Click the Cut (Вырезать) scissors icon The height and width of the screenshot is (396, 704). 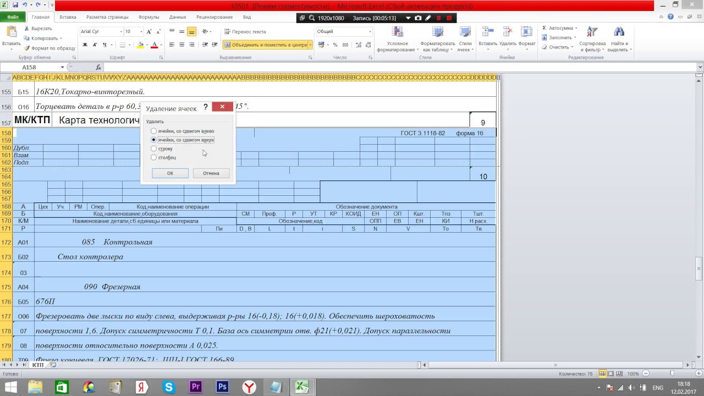coord(26,29)
